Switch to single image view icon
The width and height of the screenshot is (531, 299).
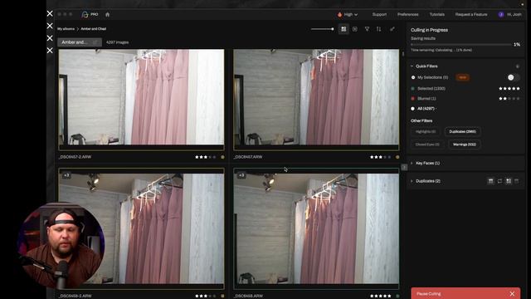coord(355,29)
